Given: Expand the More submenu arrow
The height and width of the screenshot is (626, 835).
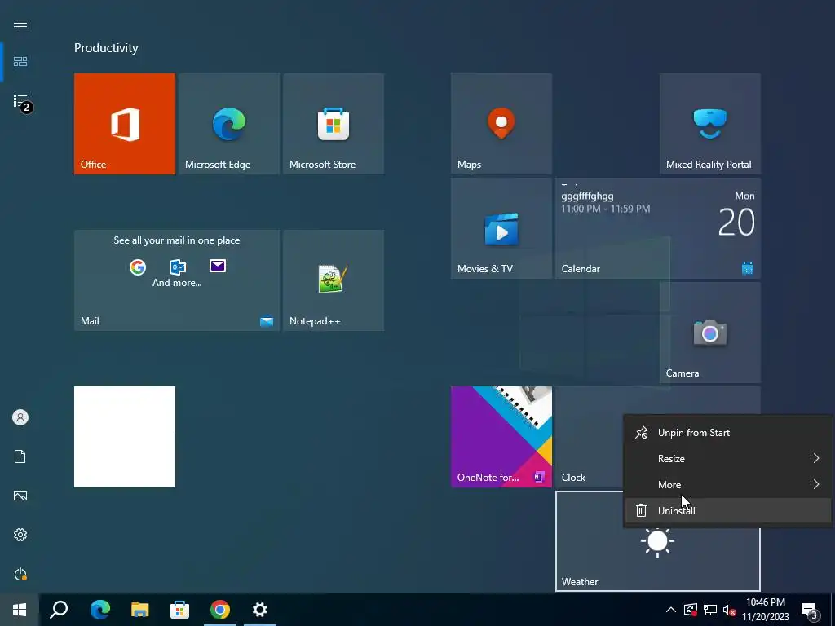Looking at the screenshot, I should pyautogui.click(x=815, y=484).
